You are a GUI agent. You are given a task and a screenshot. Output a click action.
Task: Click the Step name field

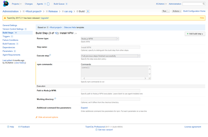click(110, 47)
